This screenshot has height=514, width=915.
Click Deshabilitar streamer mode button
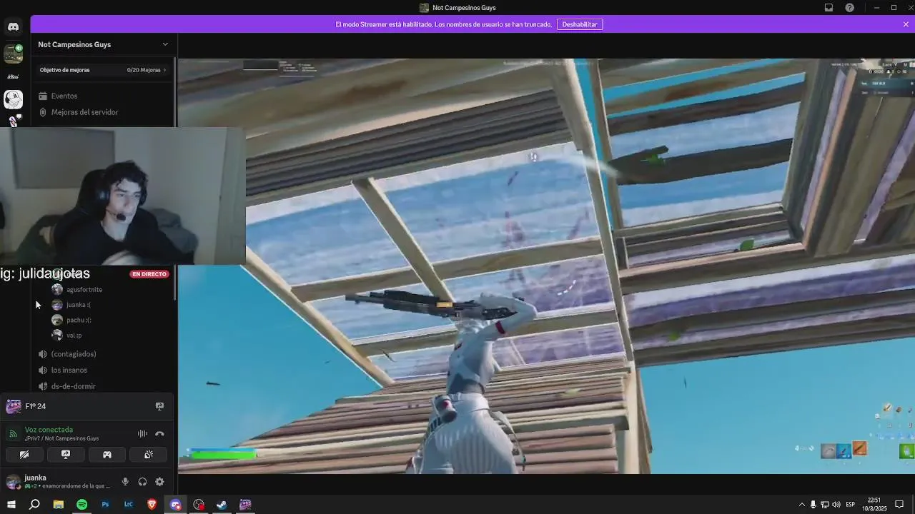579,24
